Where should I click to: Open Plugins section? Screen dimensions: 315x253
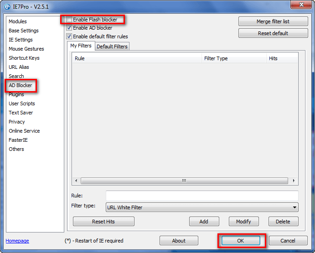pyautogui.click(x=16, y=94)
